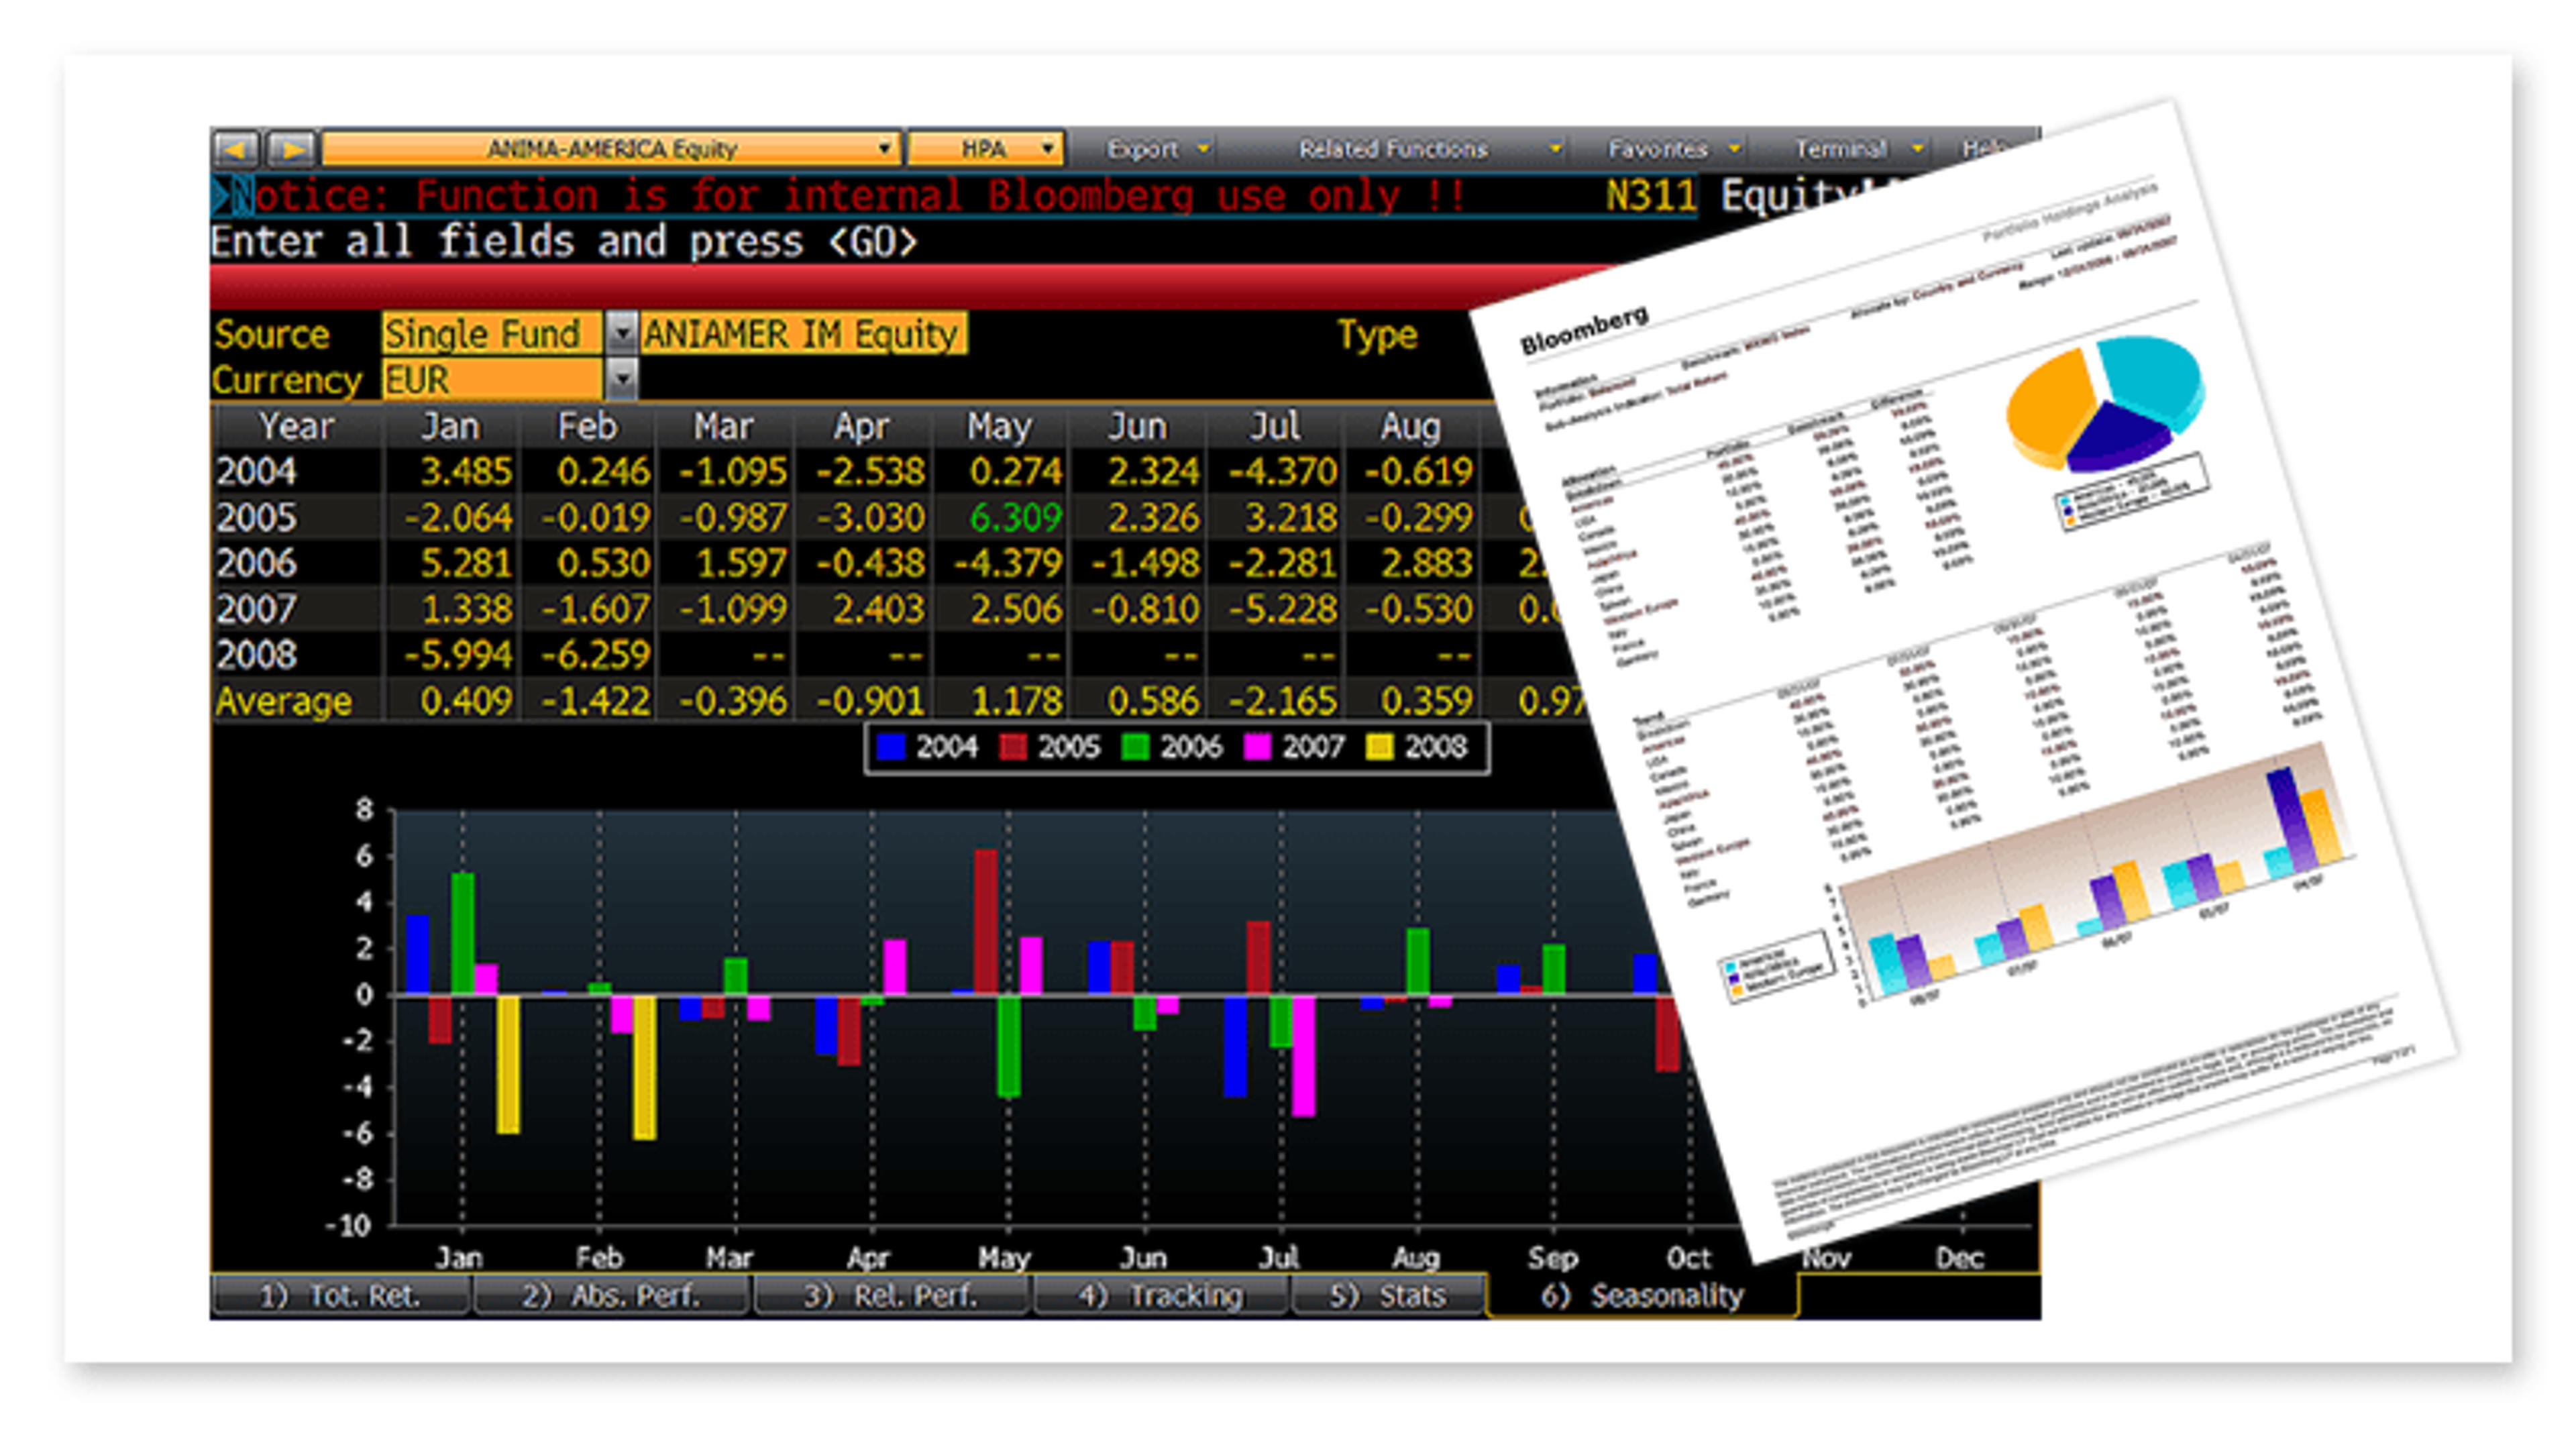The width and height of the screenshot is (2576, 1449).
Task: Click the 2.883 value for Aug 2006
Action: click(1426, 563)
